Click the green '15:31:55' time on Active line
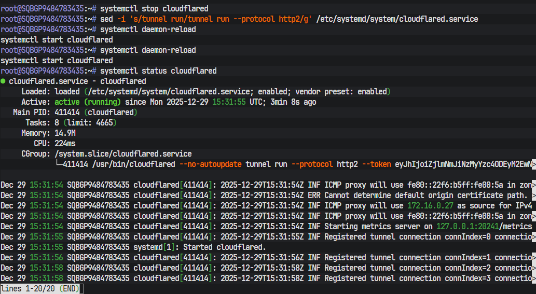This screenshot has height=294, width=536. [229, 102]
